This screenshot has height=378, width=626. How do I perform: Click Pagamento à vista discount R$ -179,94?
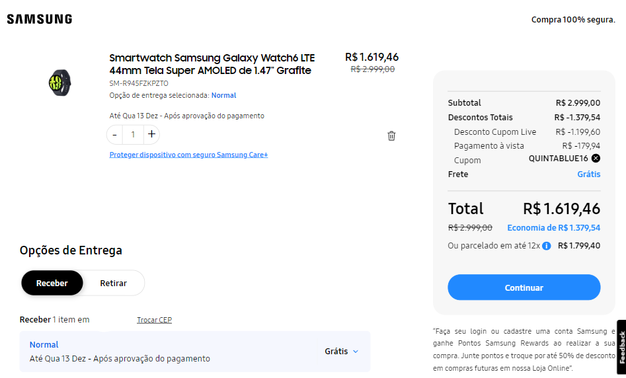click(581, 146)
